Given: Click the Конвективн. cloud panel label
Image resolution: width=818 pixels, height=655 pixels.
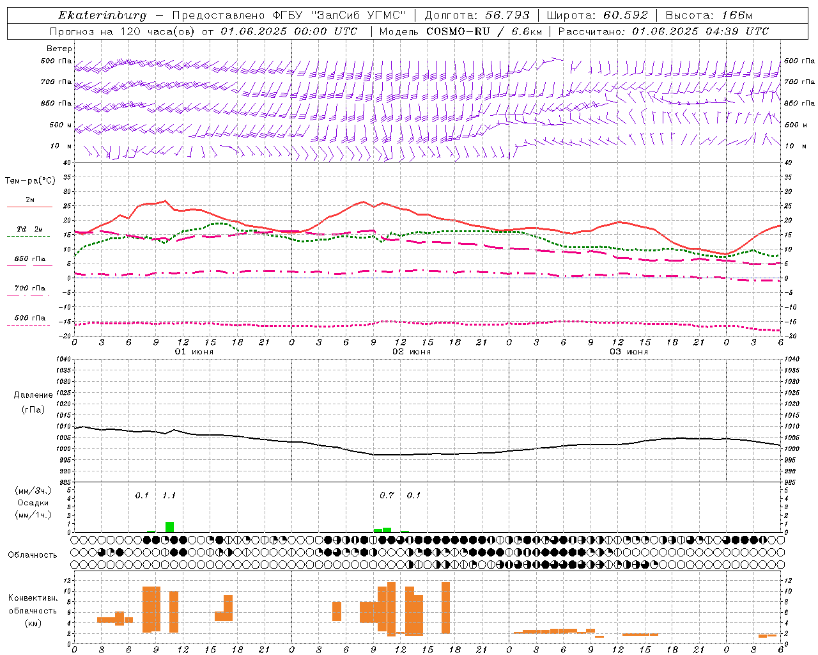Looking at the screenshot, I should [33, 598].
